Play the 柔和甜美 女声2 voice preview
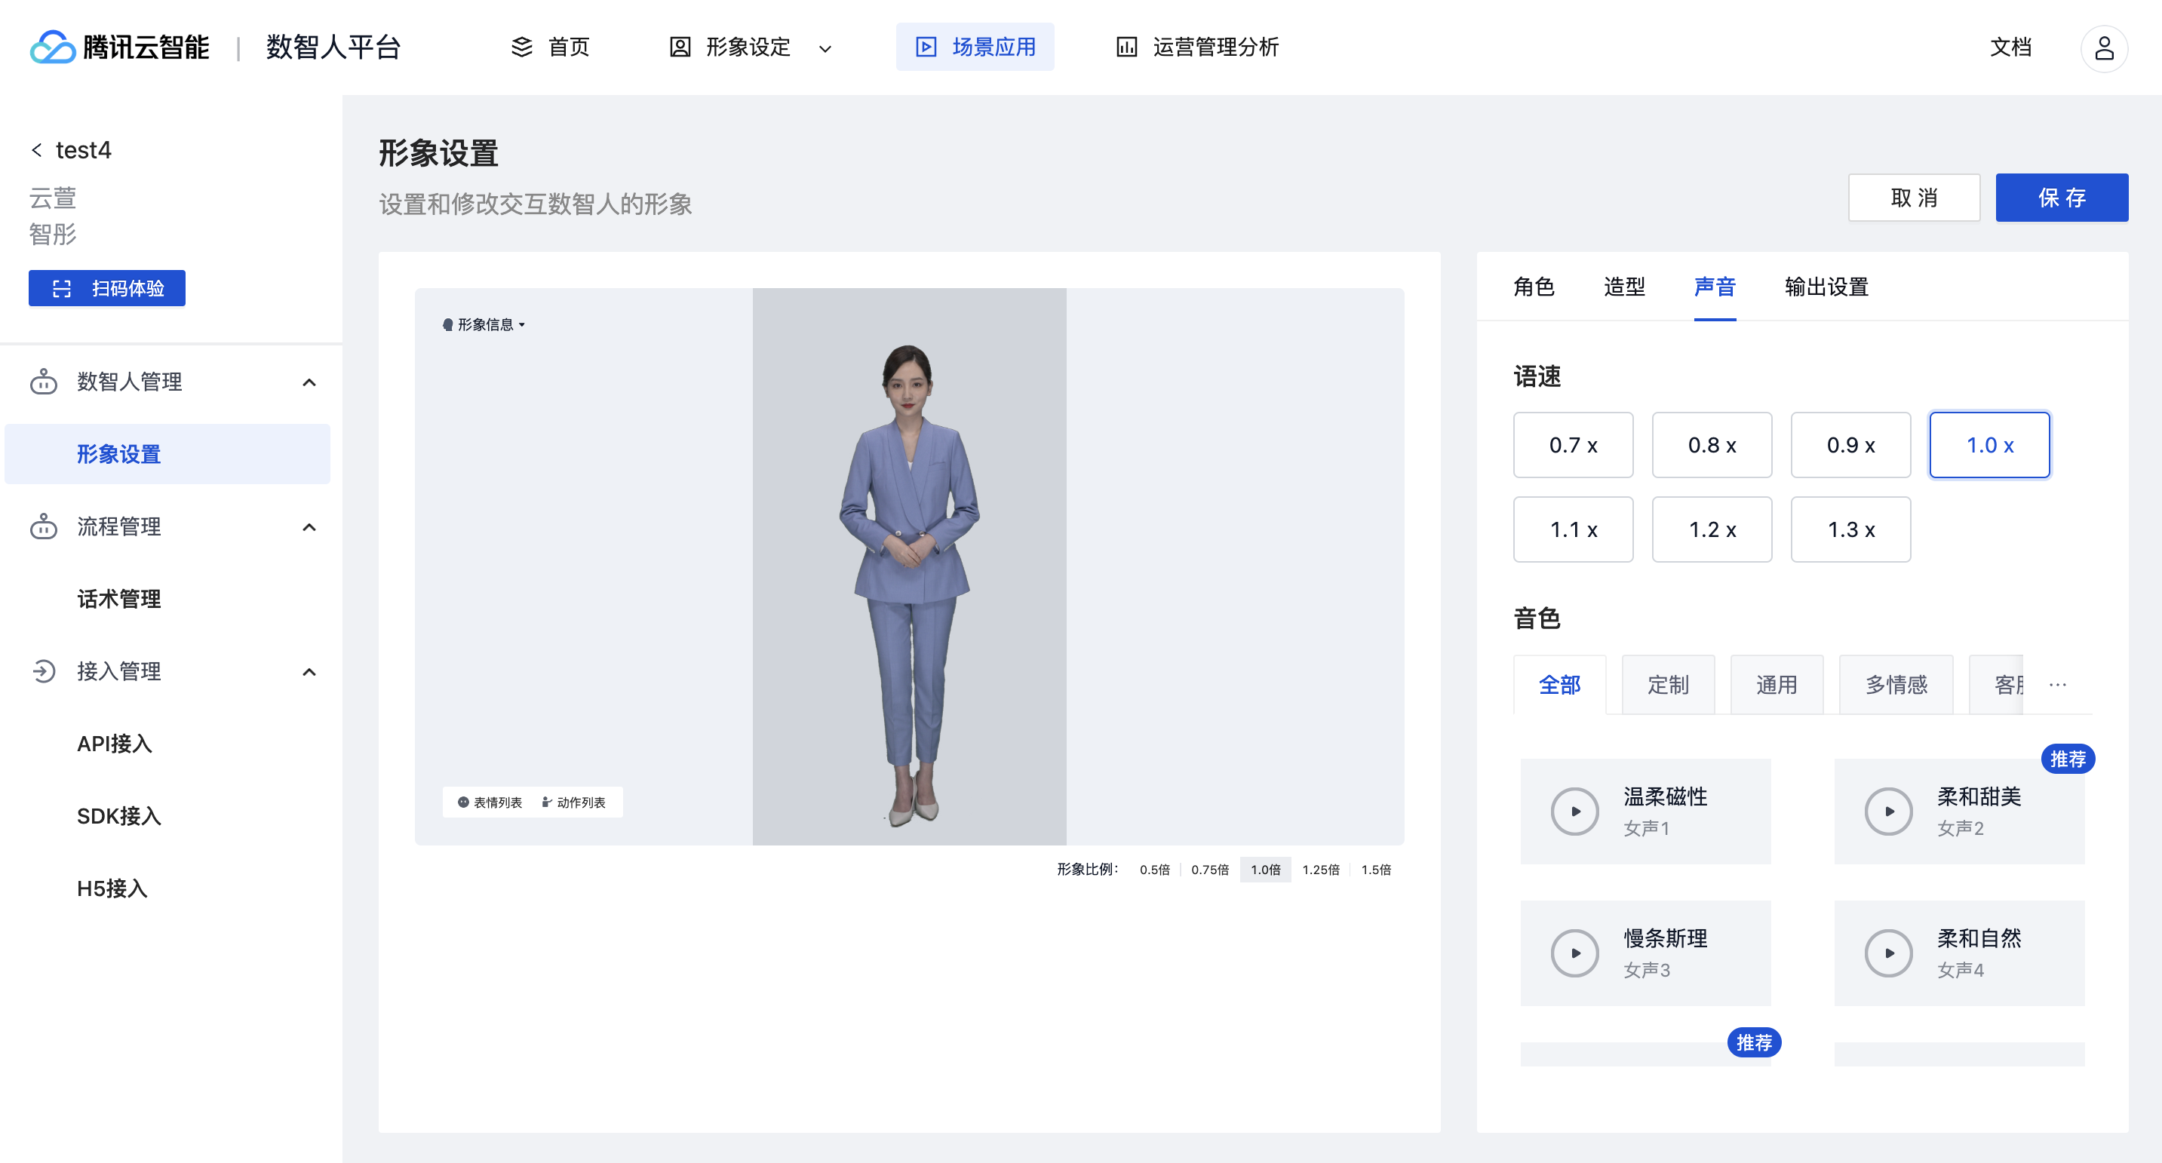2162x1163 pixels. pos(1888,811)
